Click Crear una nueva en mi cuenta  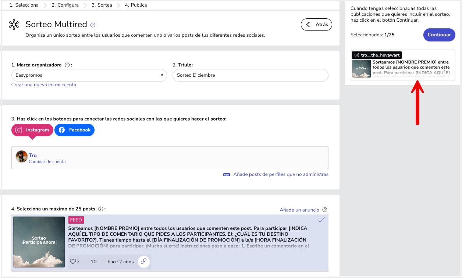coord(44,85)
